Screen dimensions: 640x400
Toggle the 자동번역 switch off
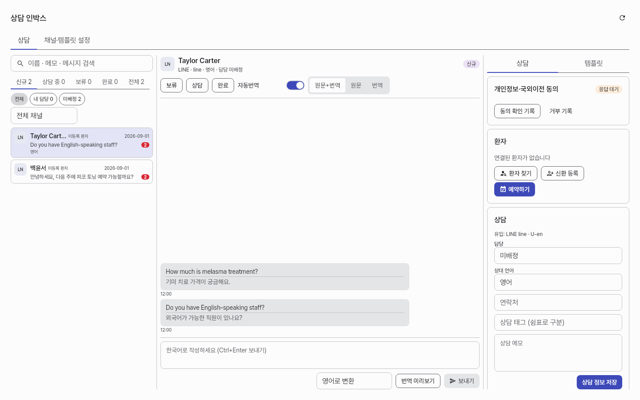pyautogui.click(x=295, y=85)
